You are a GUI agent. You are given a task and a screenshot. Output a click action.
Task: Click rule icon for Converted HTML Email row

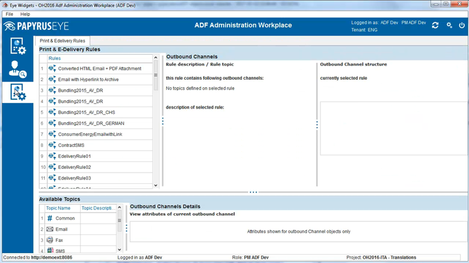click(52, 69)
